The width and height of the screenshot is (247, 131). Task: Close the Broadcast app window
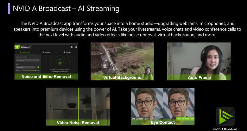coord(77,44)
